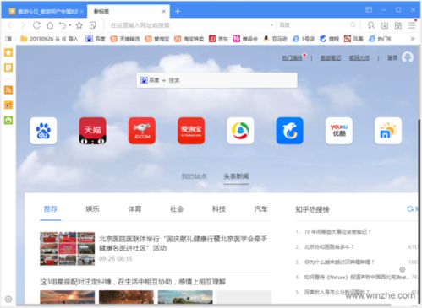Click the orange sidebar icon below RSS
422x308 pixels.
point(8,105)
